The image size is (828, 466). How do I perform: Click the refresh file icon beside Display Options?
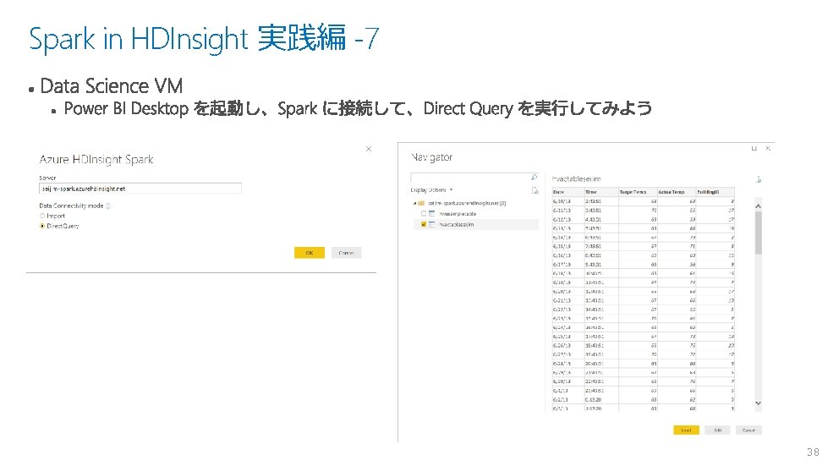535,190
